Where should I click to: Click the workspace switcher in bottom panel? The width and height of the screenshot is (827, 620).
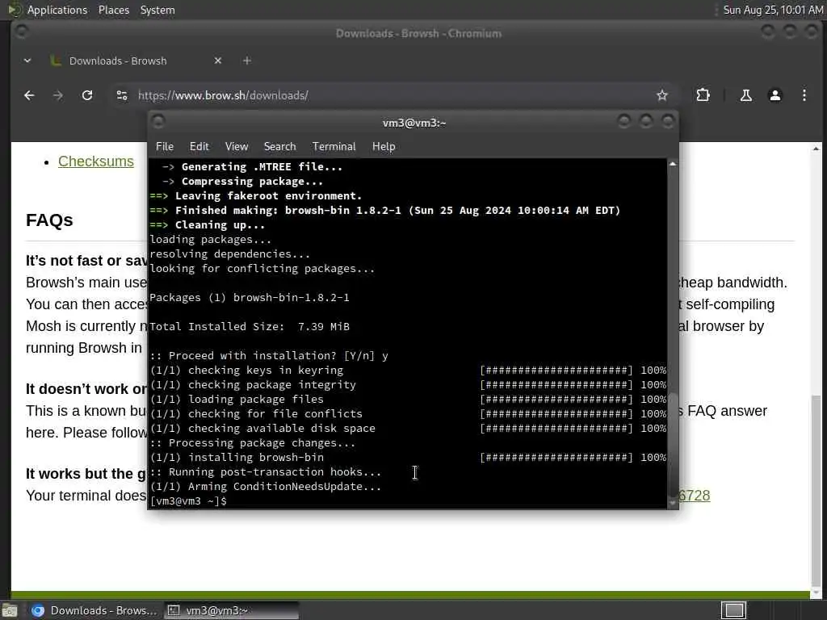click(733, 610)
